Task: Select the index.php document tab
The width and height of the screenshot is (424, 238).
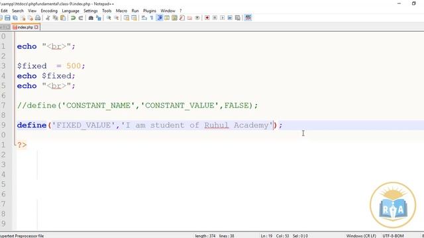Action: (25, 27)
